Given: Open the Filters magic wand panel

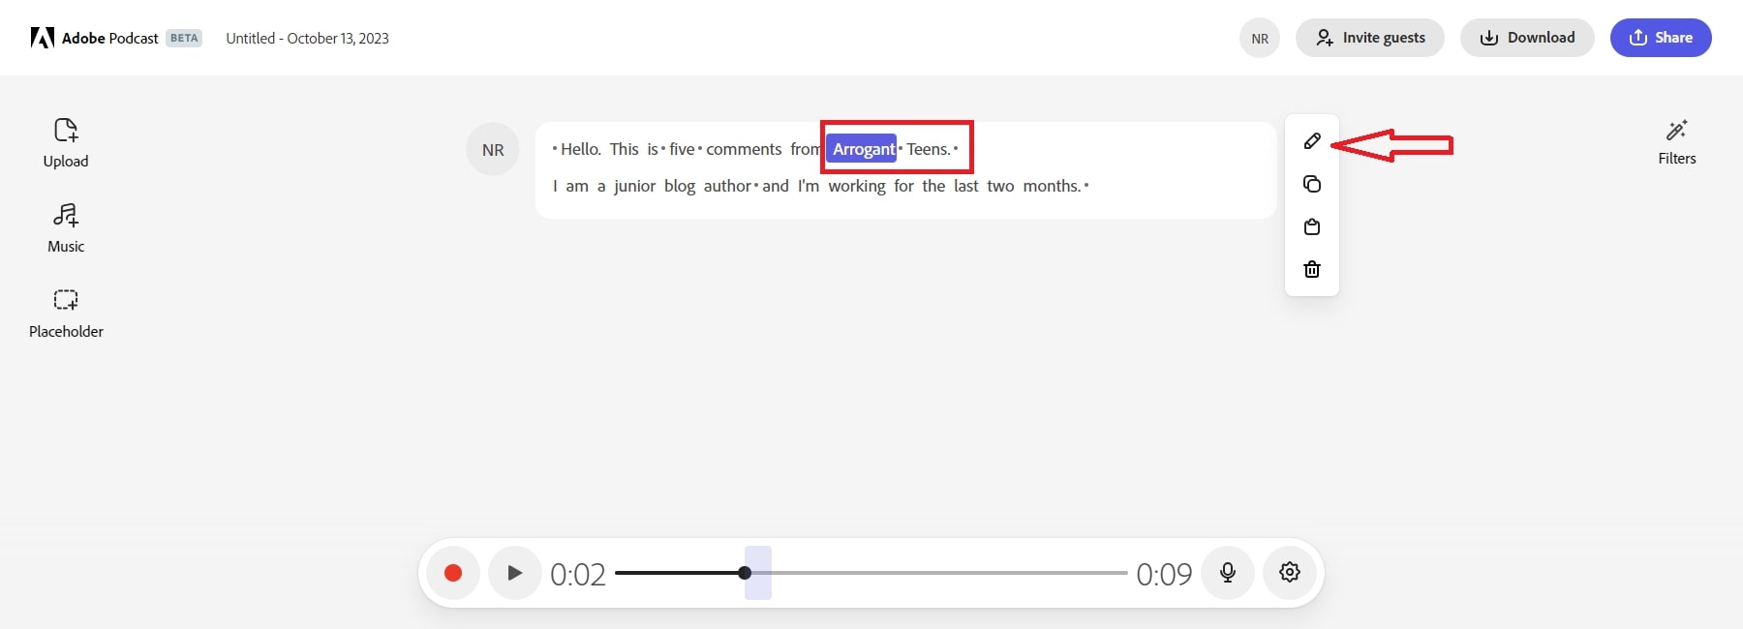Looking at the screenshot, I should tap(1677, 142).
